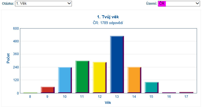
Task: Click the 'ČR: 1789 odpovědí' subtitle
Action: pyautogui.click(x=108, y=23)
